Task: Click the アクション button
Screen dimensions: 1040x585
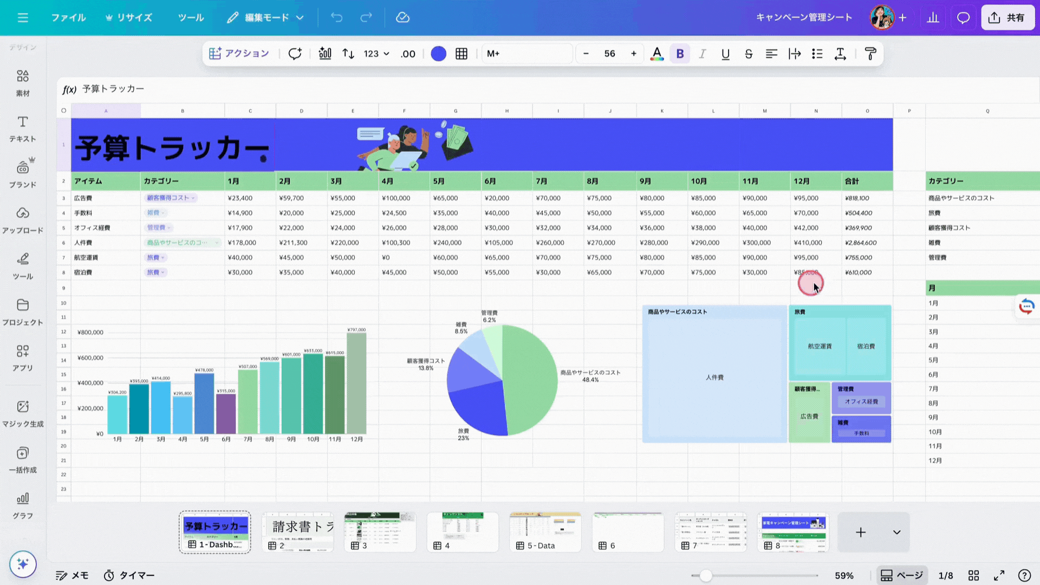Action: (239, 54)
